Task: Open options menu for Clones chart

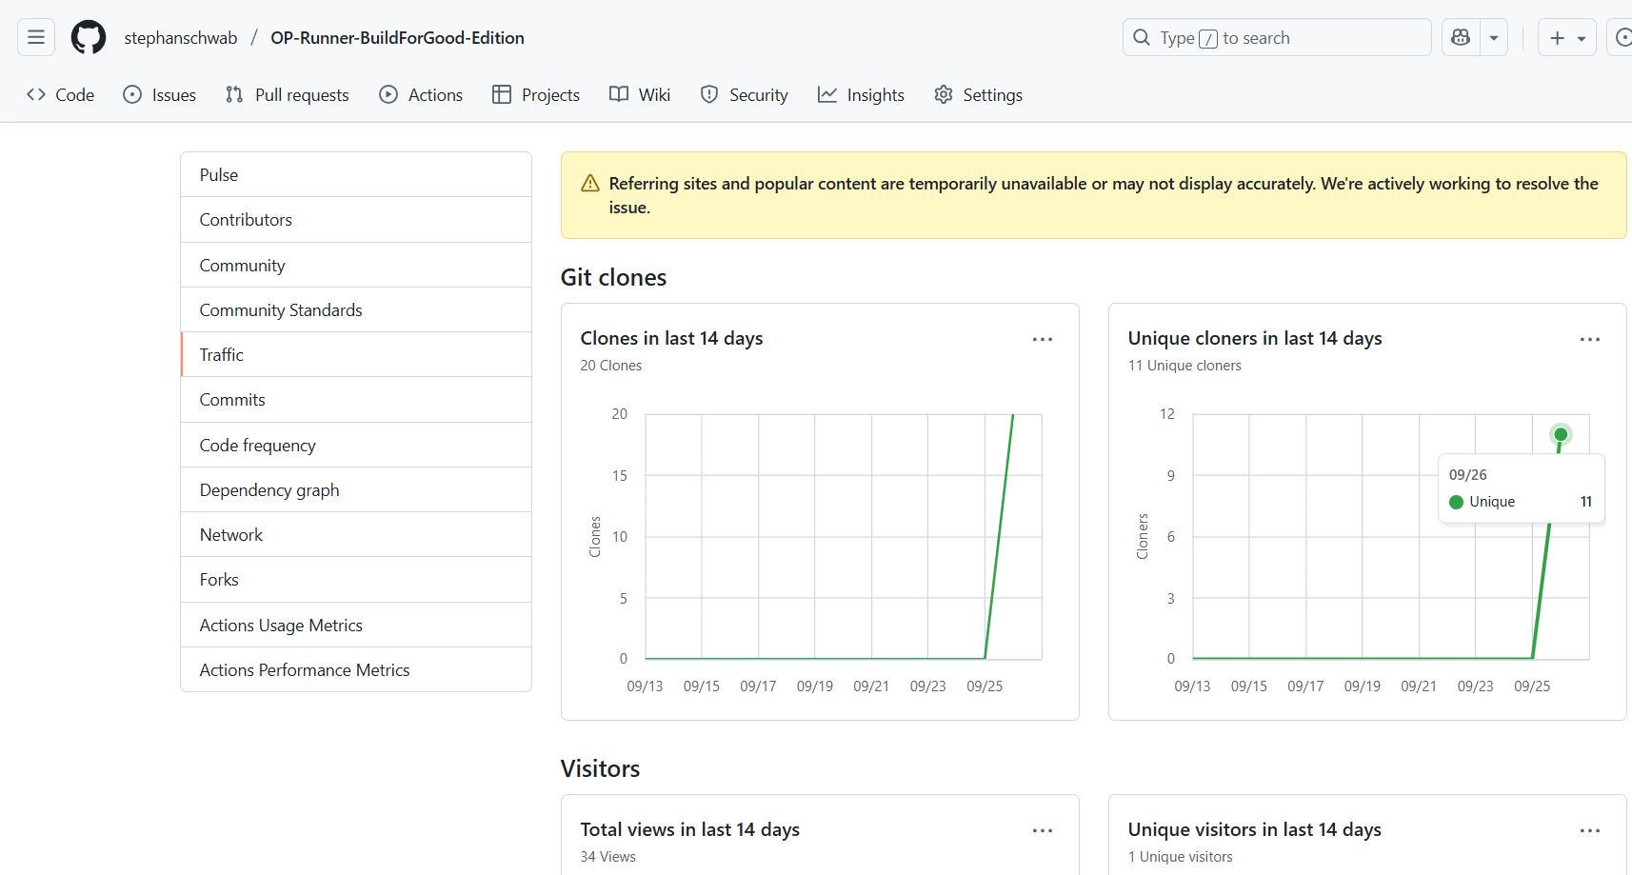Action: click(1043, 340)
